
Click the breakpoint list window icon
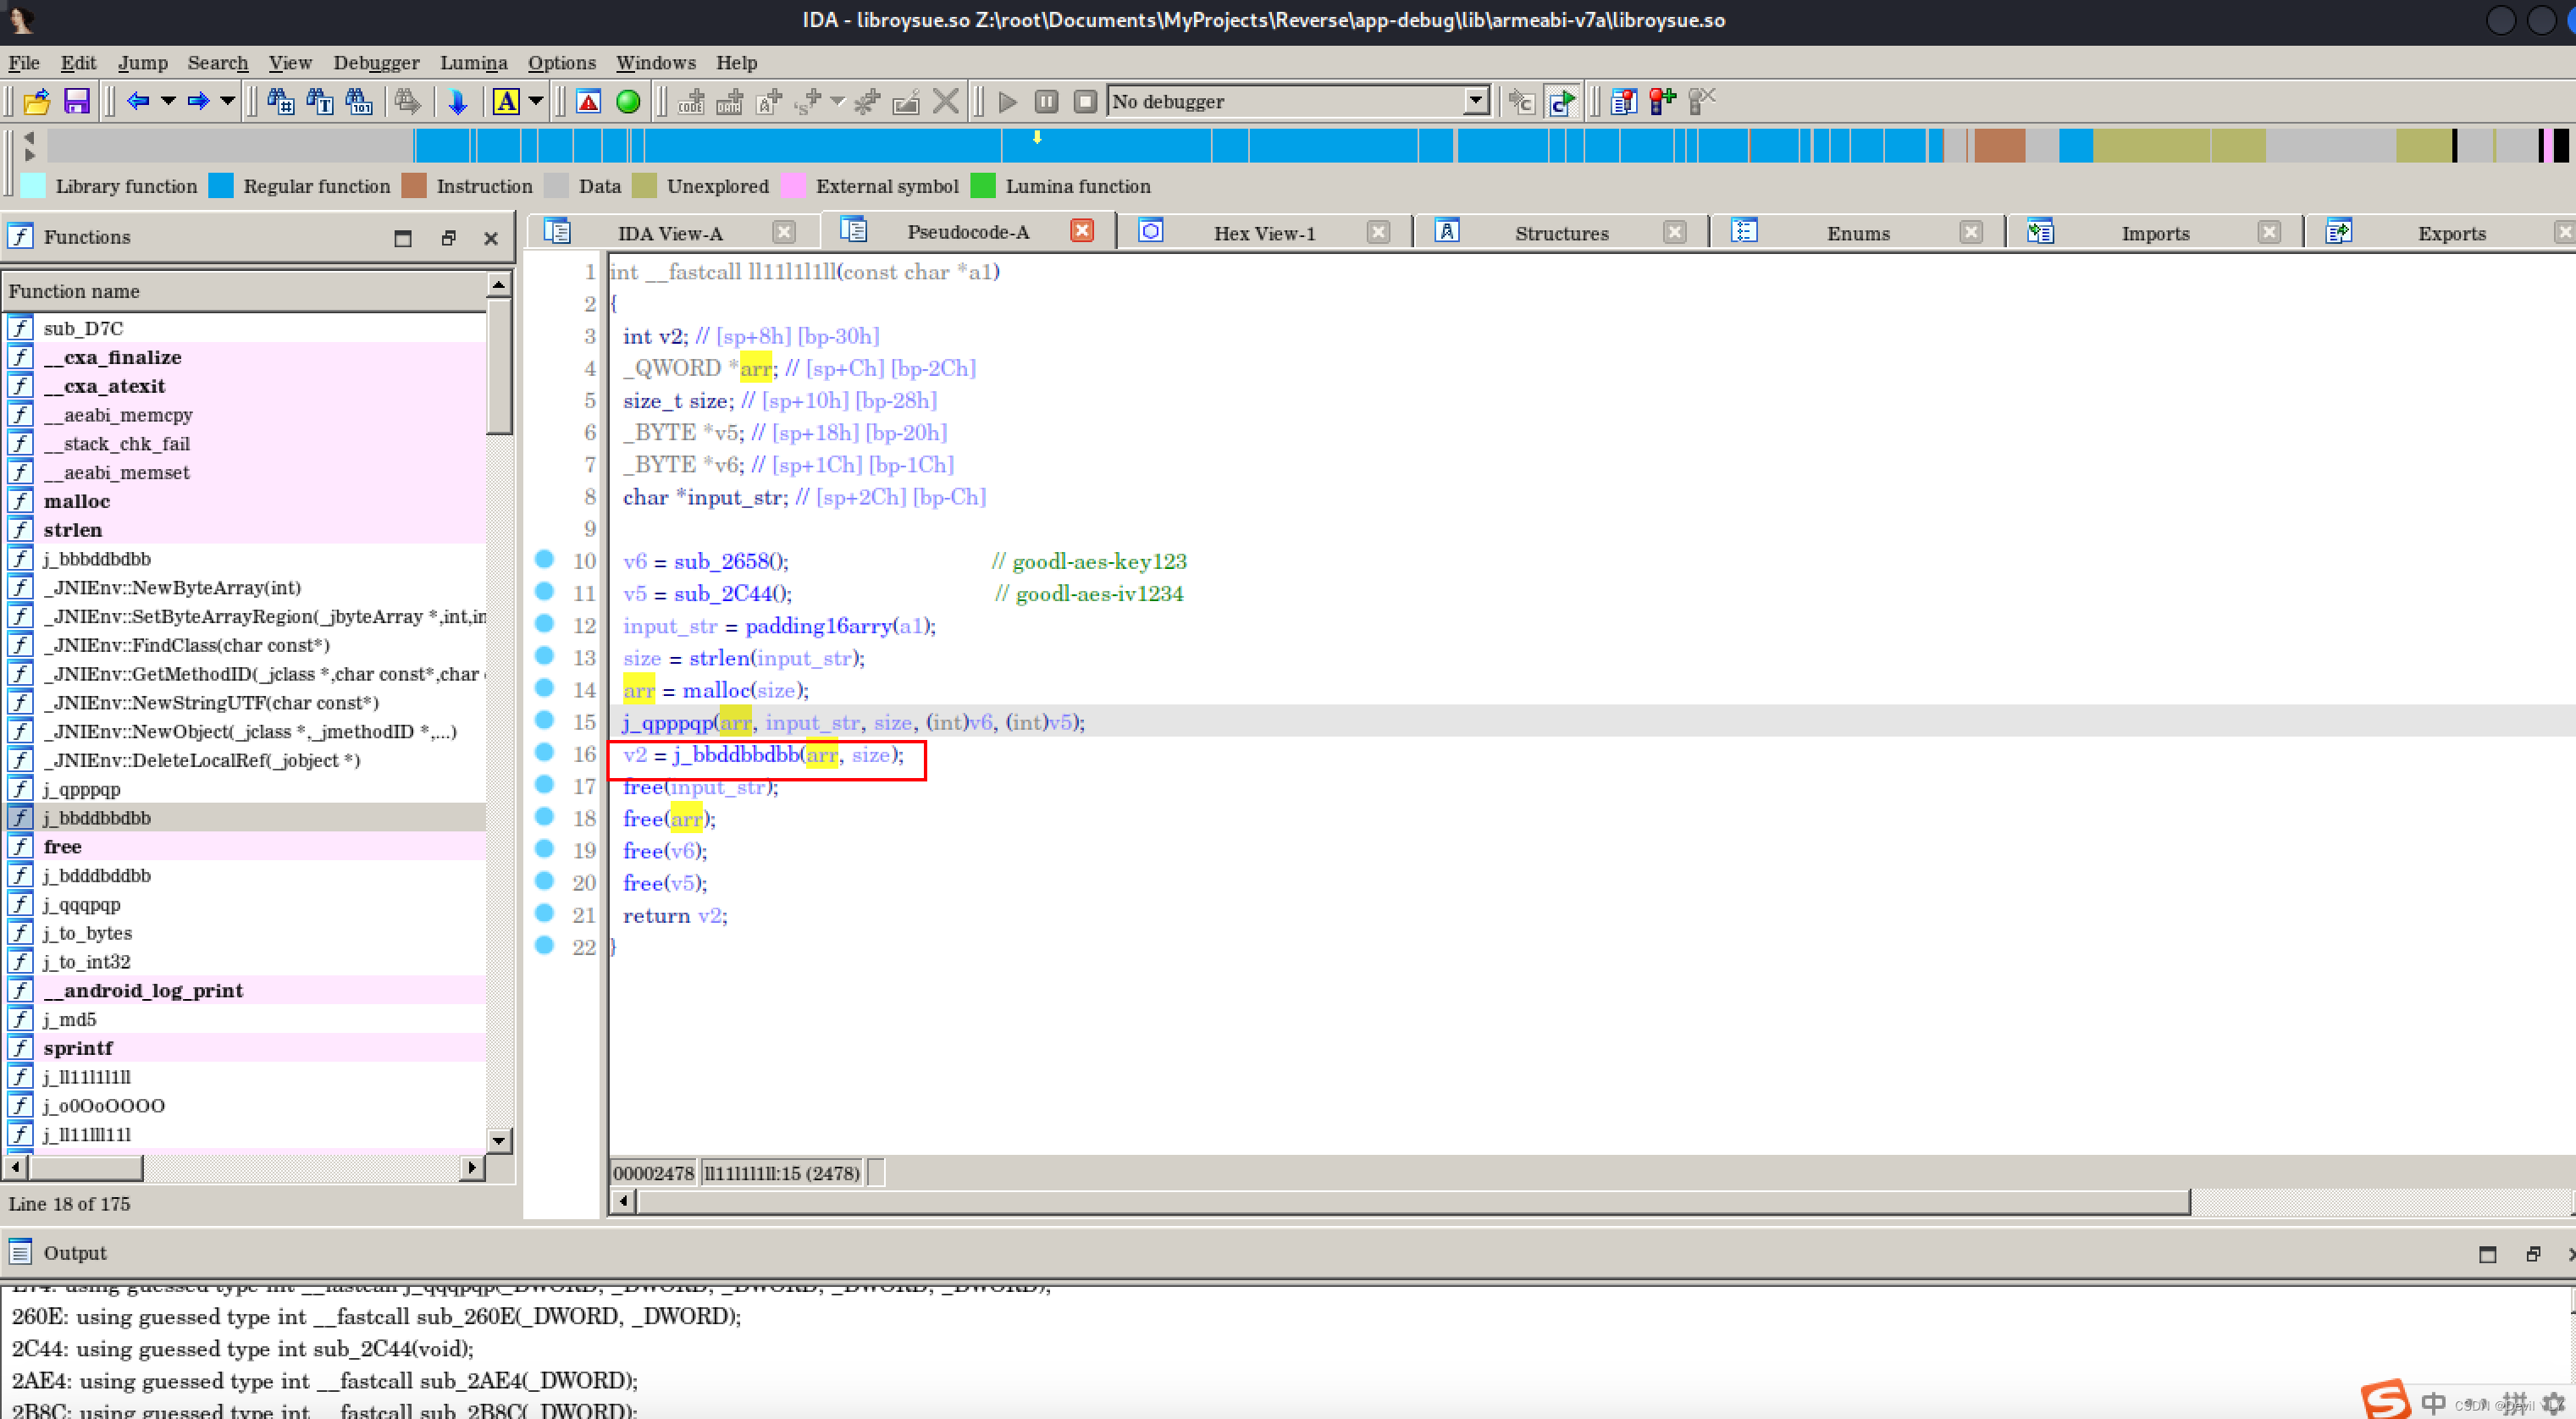click(1624, 101)
